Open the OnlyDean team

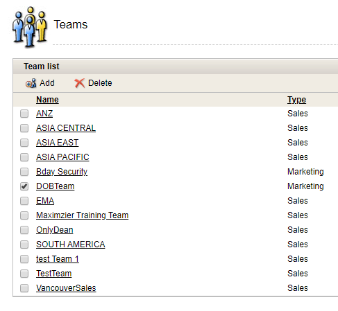click(55, 230)
